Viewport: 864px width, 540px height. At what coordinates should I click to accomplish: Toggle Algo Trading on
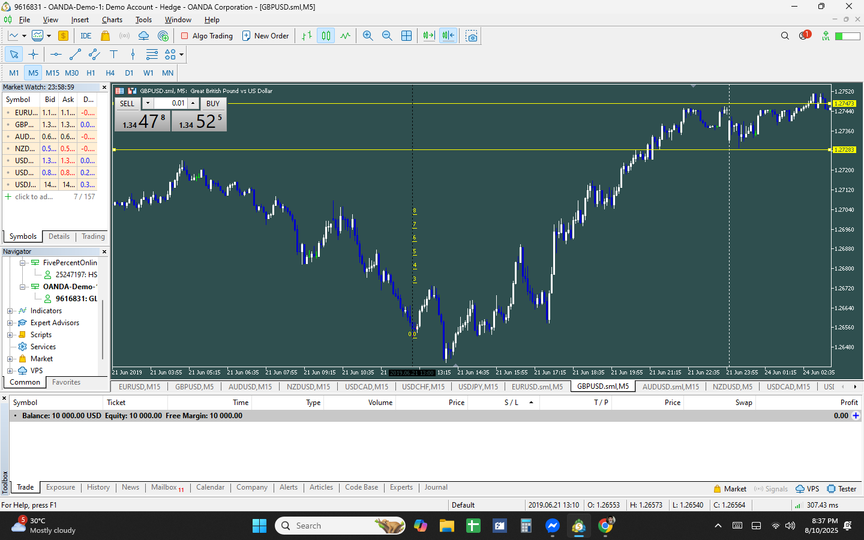(207, 36)
